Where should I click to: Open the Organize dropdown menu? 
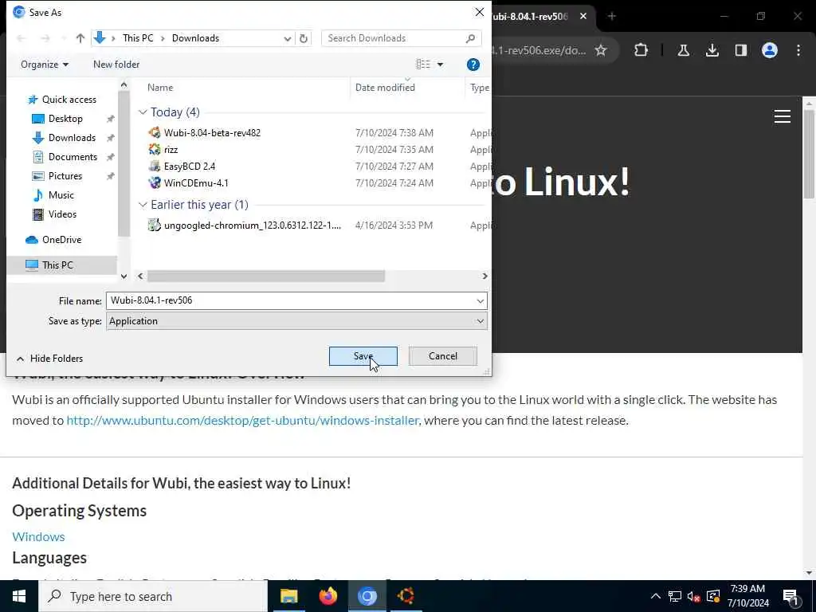click(x=45, y=65)
